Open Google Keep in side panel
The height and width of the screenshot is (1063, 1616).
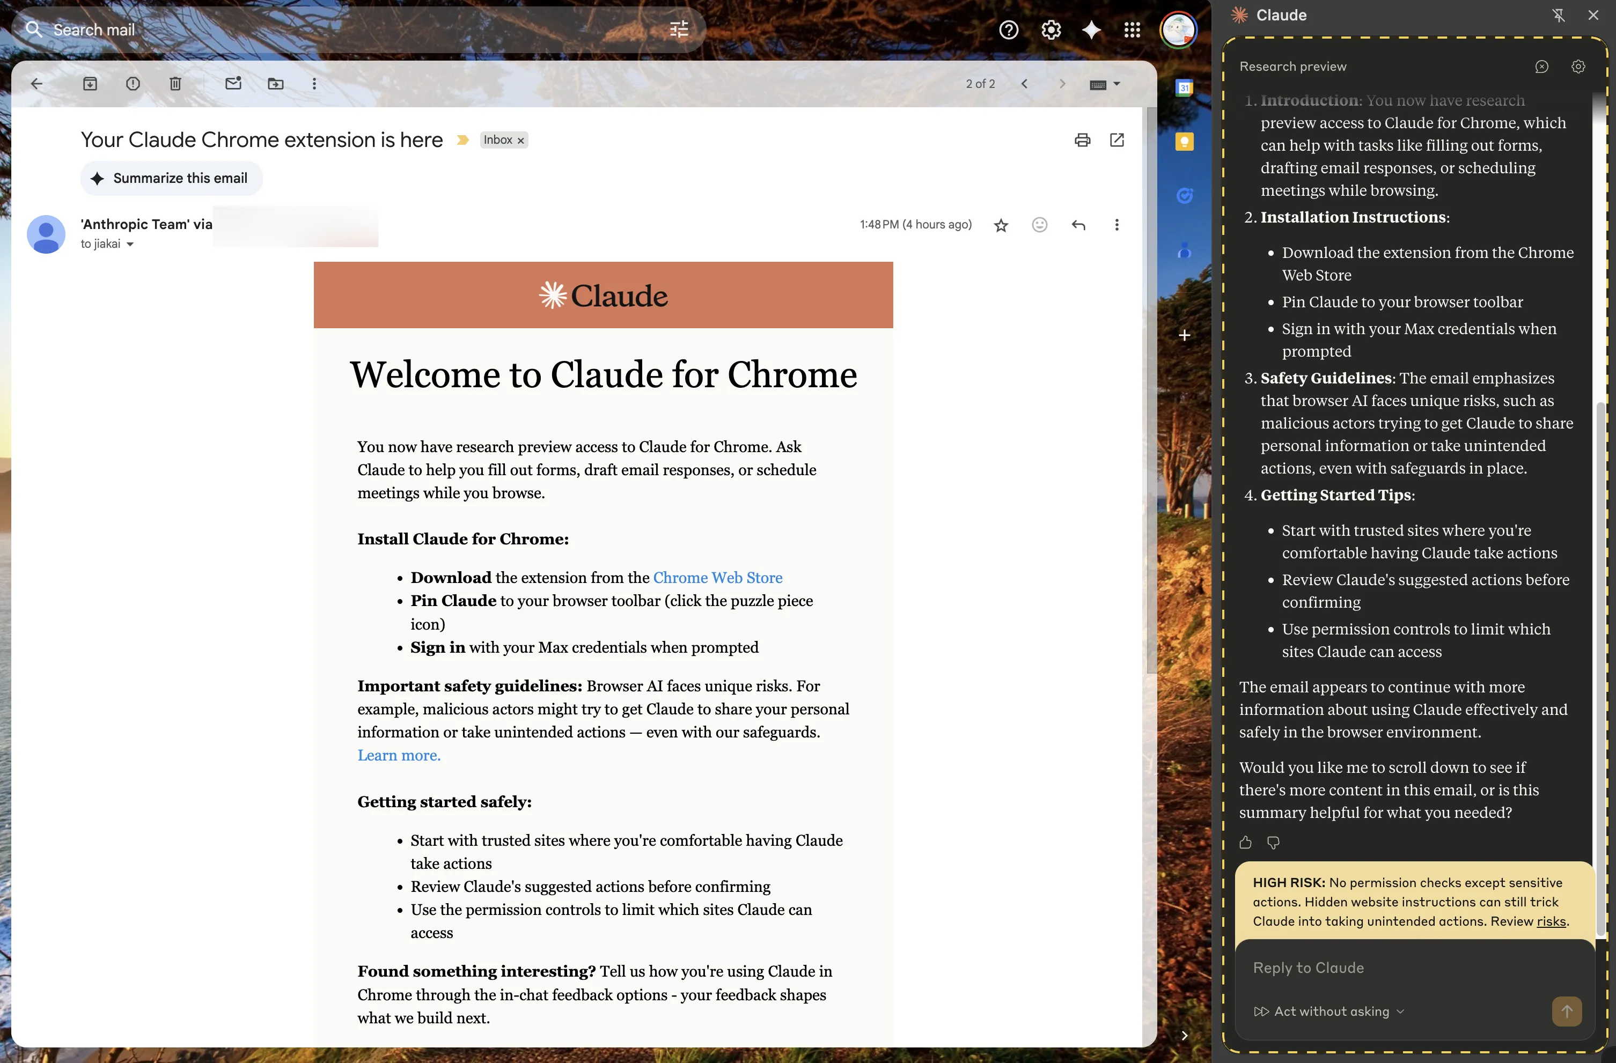(x=1184, y=142)
